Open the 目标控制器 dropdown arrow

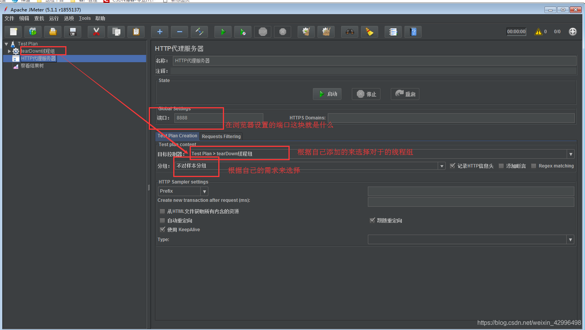[x=571, y=154]
